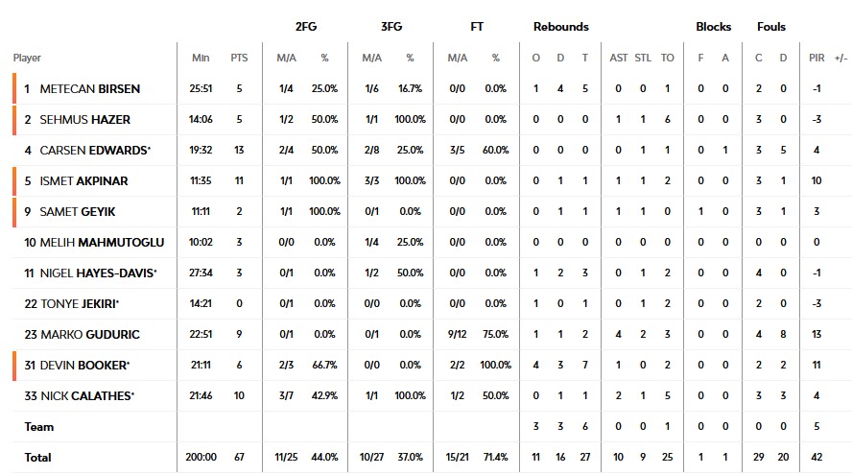
Task: Select Marko Guduric's name
Action: [90, 335]
